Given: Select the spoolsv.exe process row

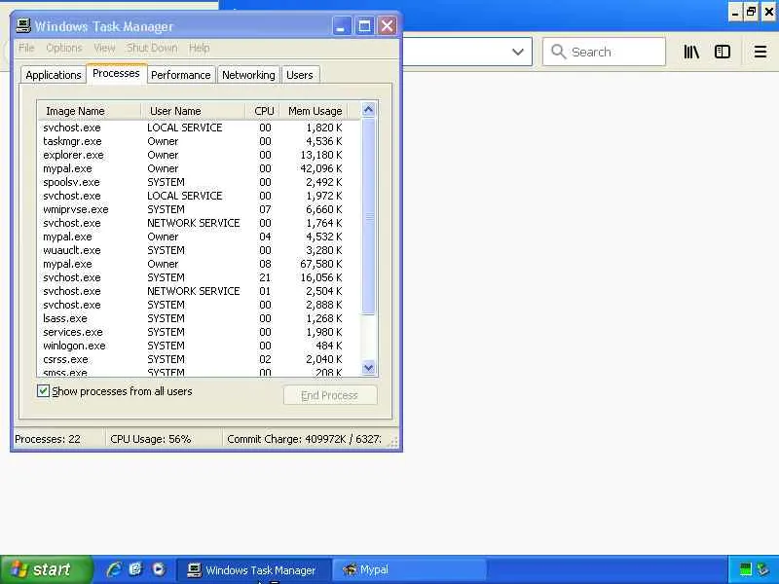Looking at the screenshot, I should (x=199, y=182).
